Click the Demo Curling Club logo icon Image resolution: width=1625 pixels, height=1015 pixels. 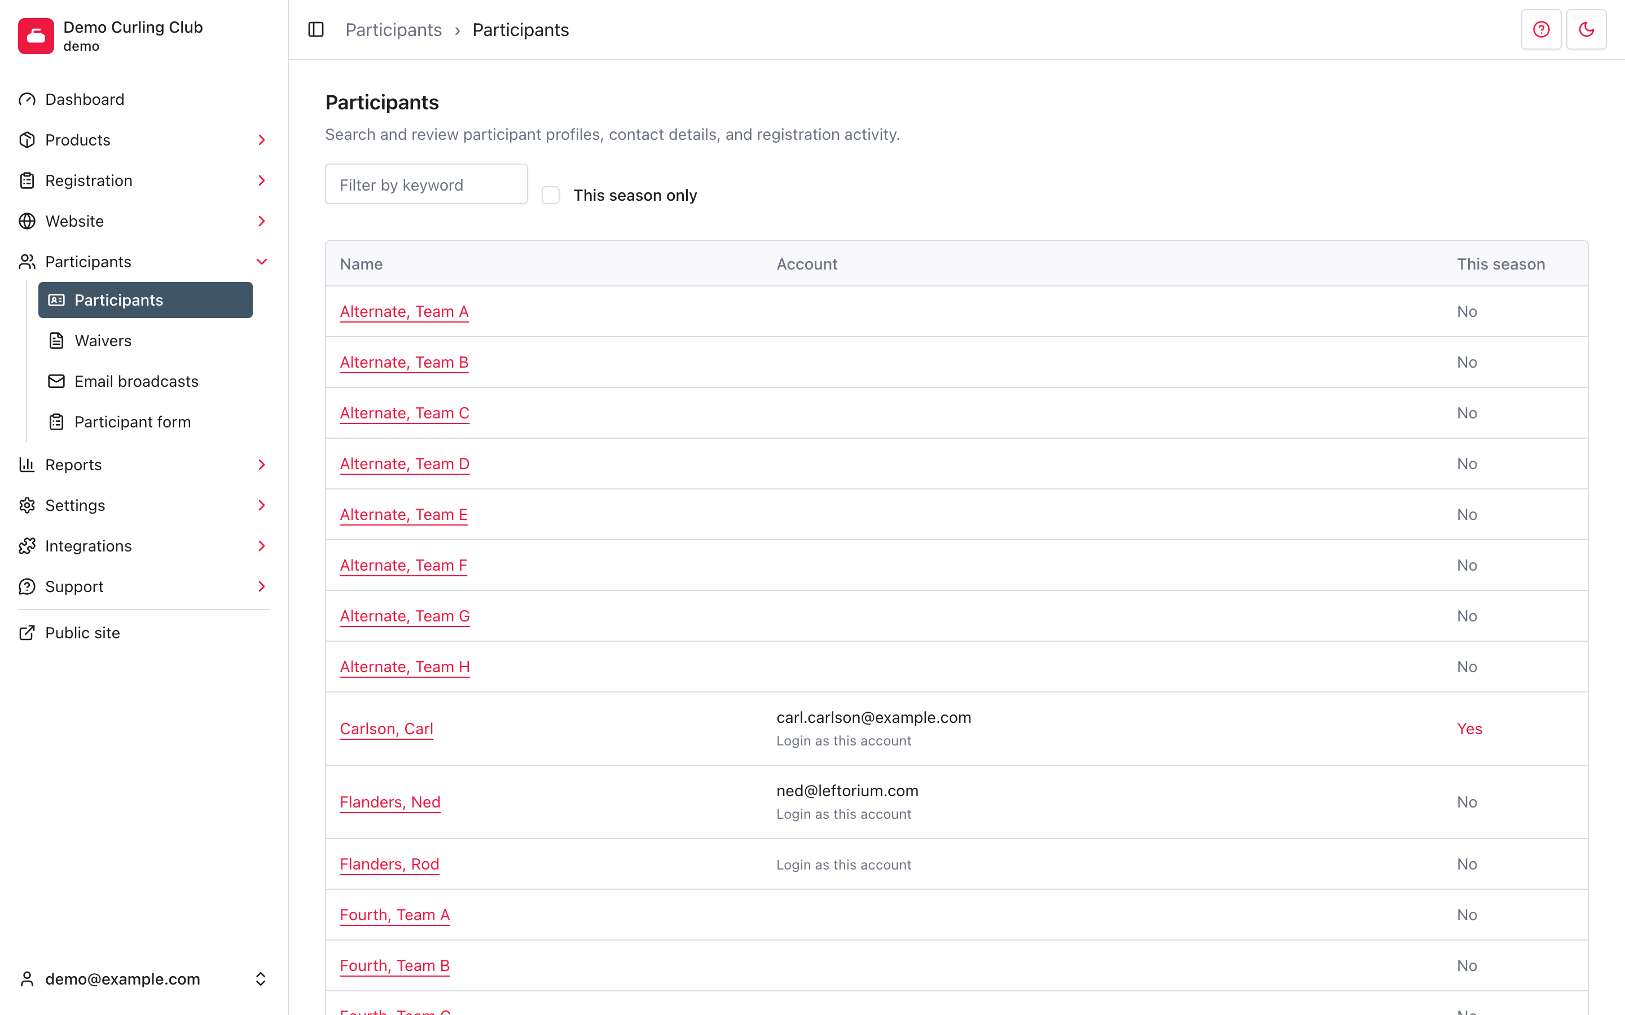tap(36, 36)
